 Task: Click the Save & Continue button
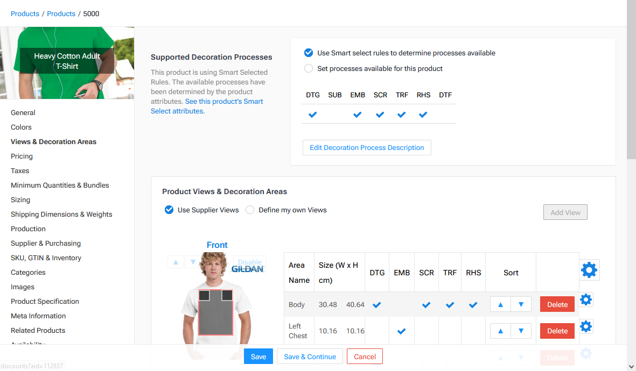pos(310,356)
